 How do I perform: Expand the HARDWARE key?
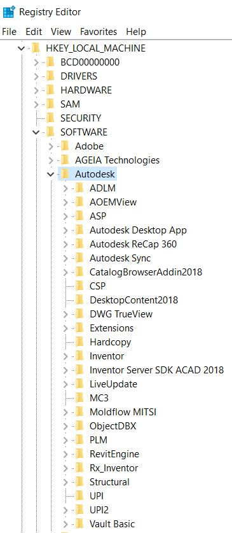pyautogui.click(x=36, y=90)
